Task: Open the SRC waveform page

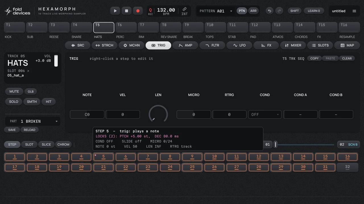Action: tap(78, 45)
